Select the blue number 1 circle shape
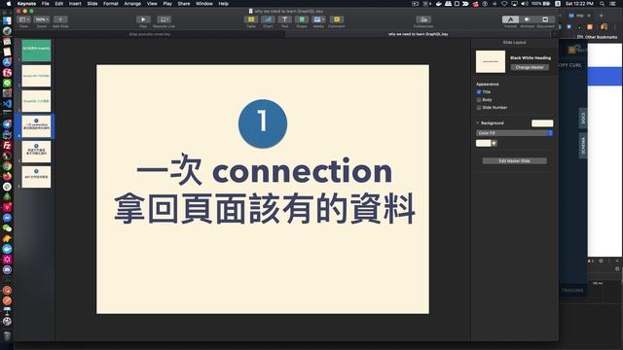 pyautogui.click(x=263, y=123)
